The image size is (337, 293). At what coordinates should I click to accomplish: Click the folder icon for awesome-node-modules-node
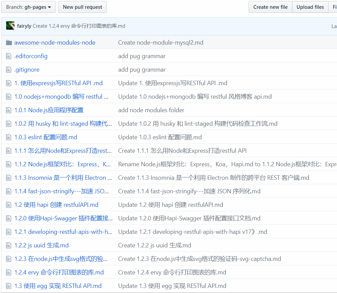pyautogui.click(x=9, y=43)
